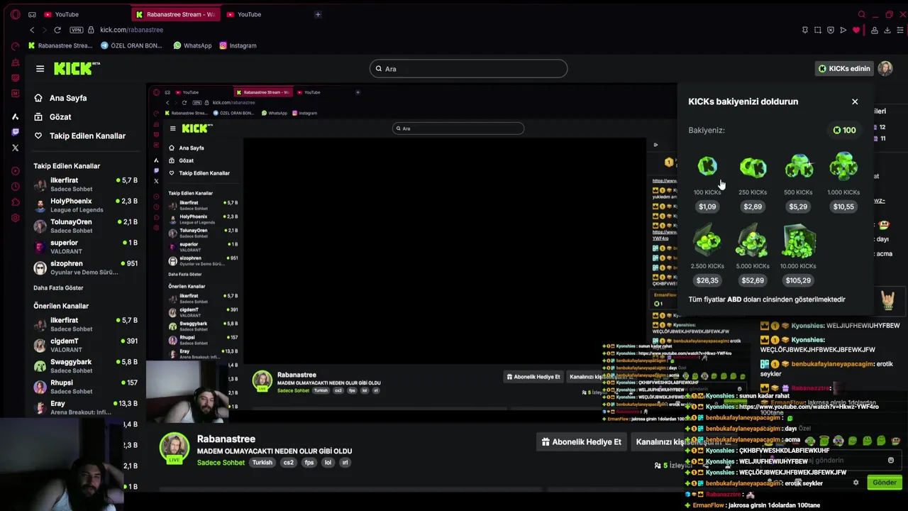Viewport: 908px width, 511px height.
Task: Select the 1.000 KICKs package icon
Action: [843, 166]
